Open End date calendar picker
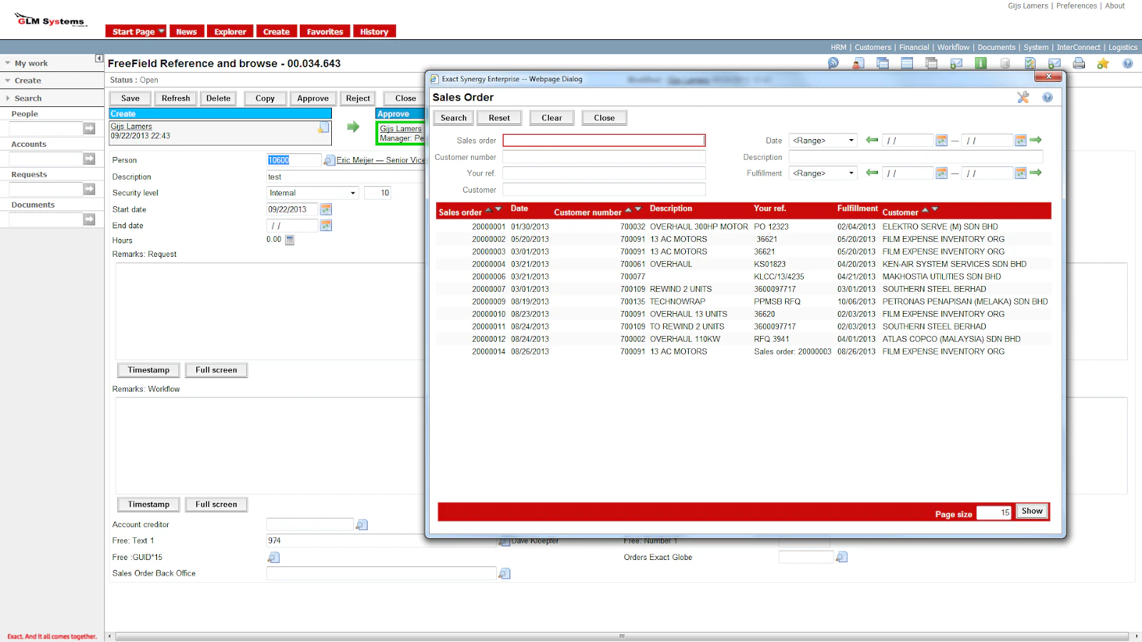Screen dimensions: 1142x642 326,225
